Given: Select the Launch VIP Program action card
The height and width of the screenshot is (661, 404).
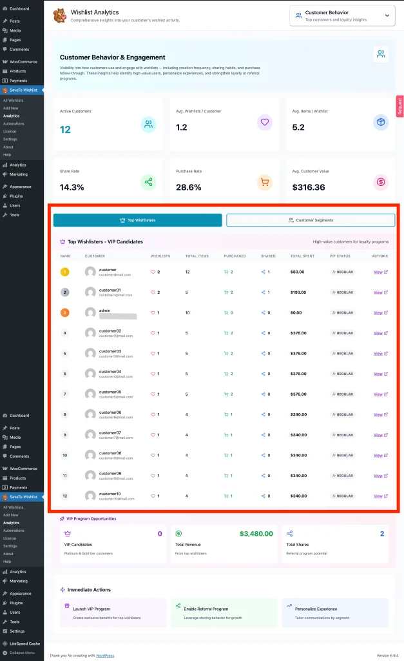Looking at the screenshot, I should tap(113, 613).
